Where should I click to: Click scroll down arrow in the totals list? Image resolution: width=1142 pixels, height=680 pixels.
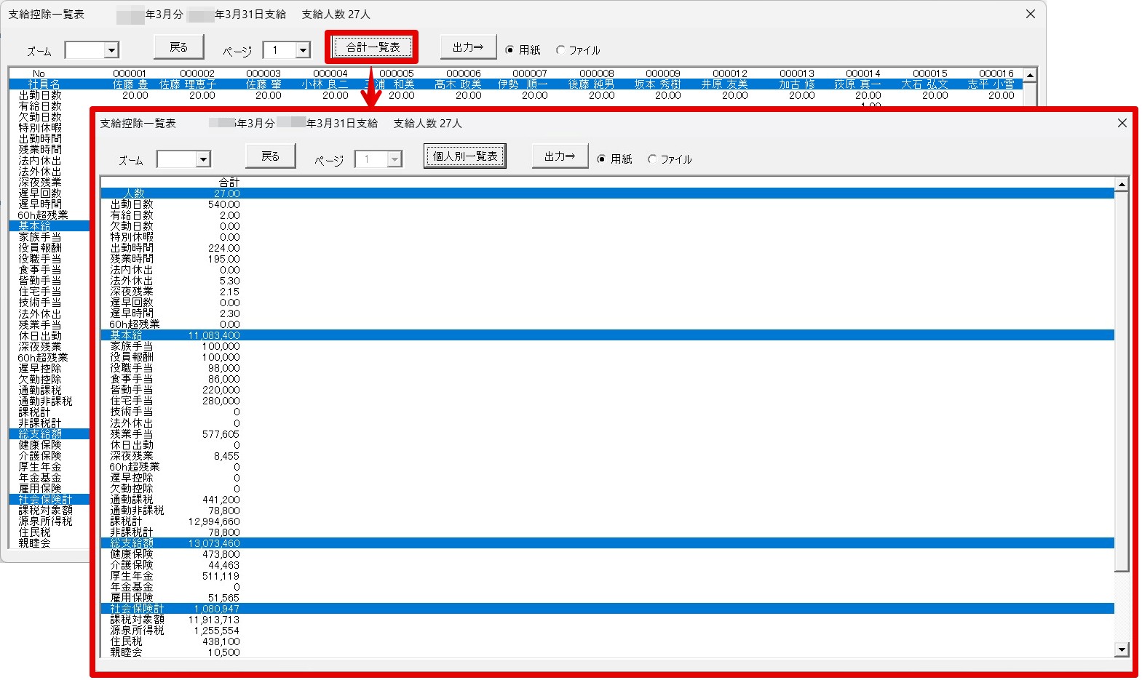(1121, 649)
